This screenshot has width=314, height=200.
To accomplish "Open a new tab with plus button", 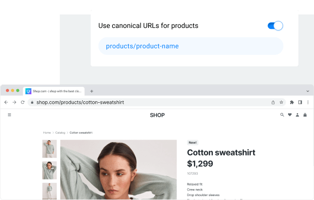I will pyautogui.click(x=92, y=91).
